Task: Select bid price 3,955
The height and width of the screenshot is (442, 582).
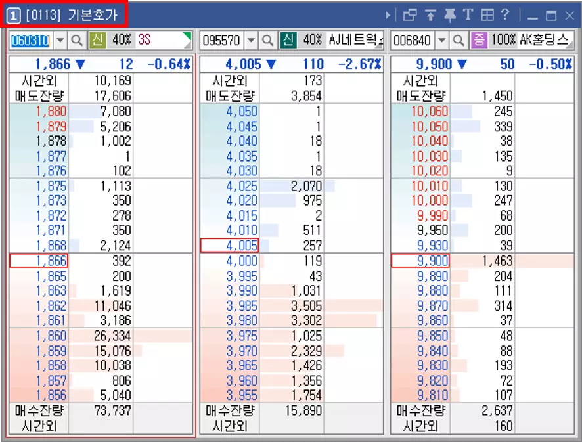Action: pyautogui.click(x=242, y=395)
